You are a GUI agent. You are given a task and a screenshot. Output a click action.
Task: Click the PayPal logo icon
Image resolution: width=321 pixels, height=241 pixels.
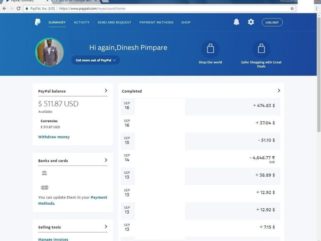(38, 22)
